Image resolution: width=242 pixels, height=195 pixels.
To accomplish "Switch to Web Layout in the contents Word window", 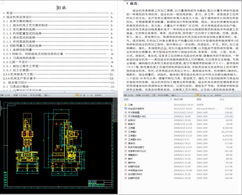I will [x=84, y=95].
